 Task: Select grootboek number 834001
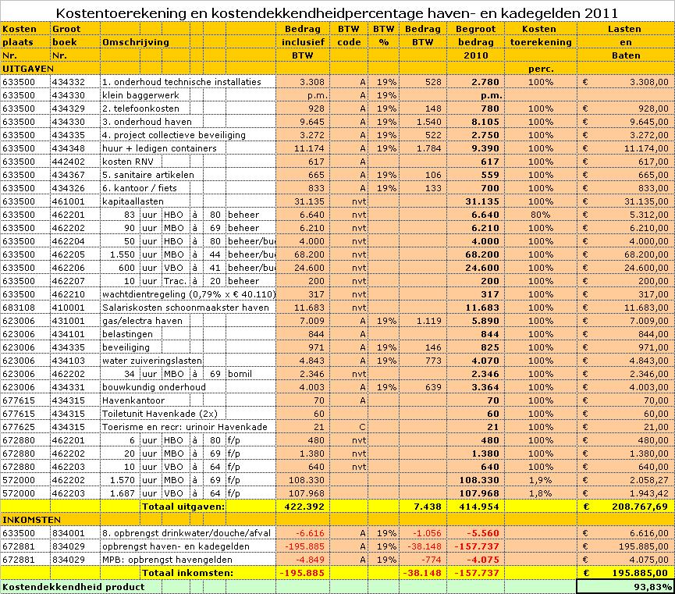69,533
